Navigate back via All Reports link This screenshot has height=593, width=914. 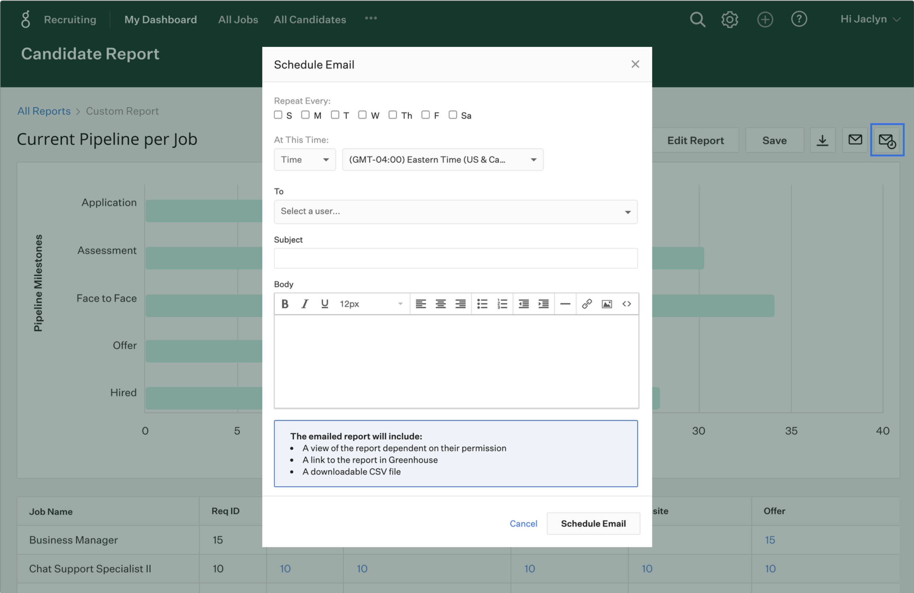pos(44,111)
